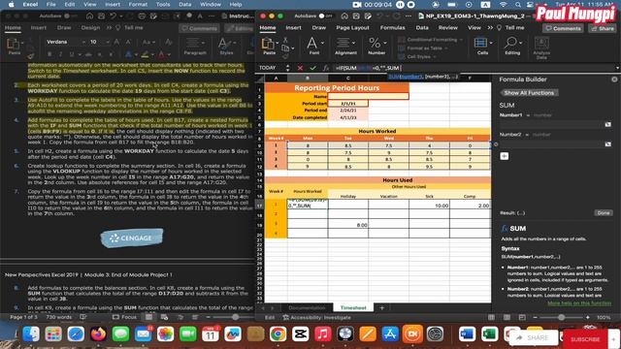
Task: Open the Styles group in Word
Action: click(x=226, y=46)
